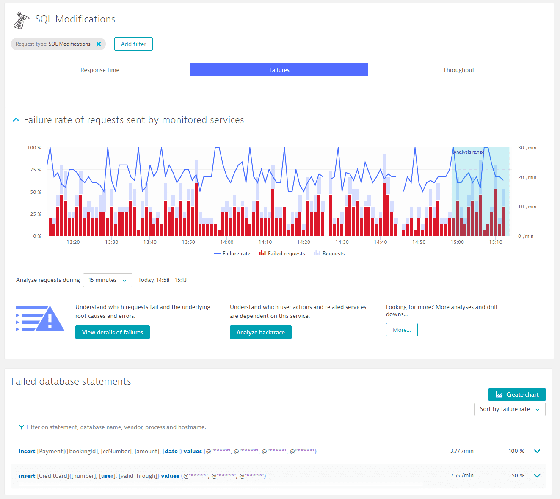The height and width of the screenshot is (499, 560).
Task: Open the Throughput tab
Action: (459, 70)
